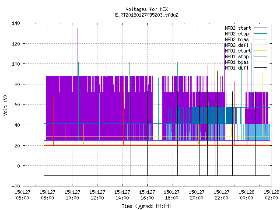280x210 pixels.
Task: Click the 150127 22:00 time axis label
Action: (x=222, y=195)
